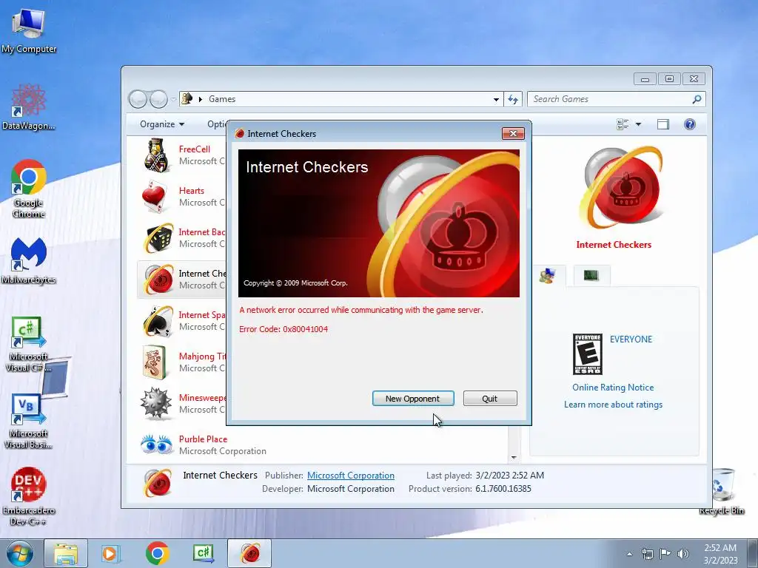Click the Start button orb
The height and width of the screenshot is (568, 758).
20,554
